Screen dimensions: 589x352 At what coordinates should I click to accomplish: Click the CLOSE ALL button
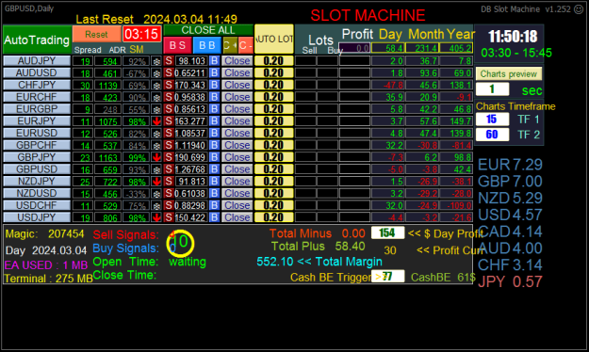tap(208, 30)
